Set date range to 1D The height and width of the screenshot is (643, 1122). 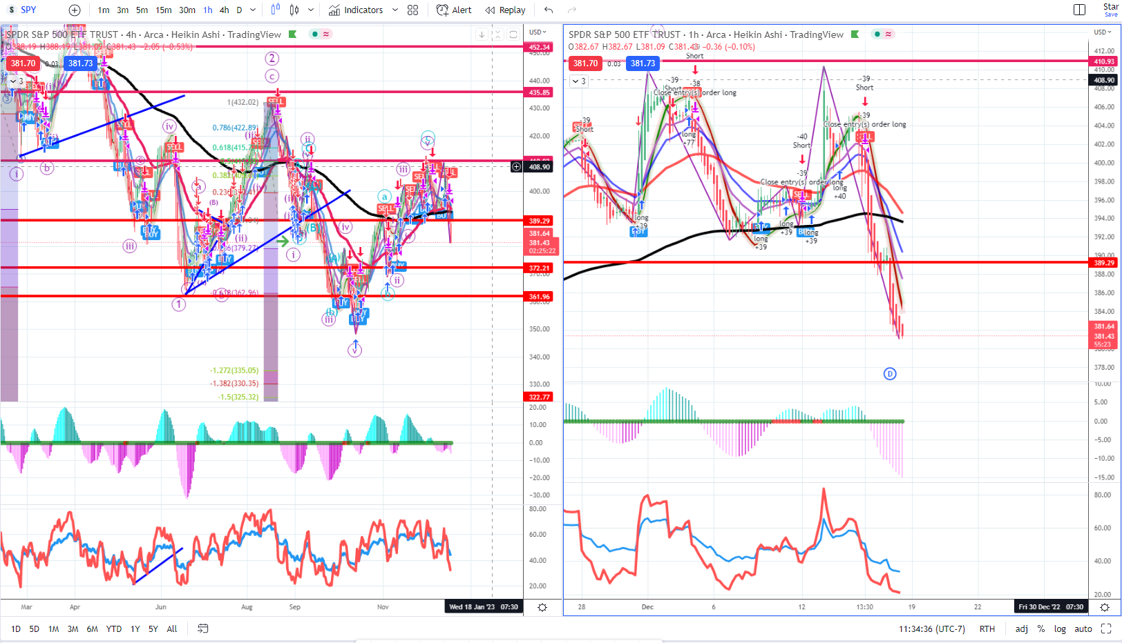16,629
